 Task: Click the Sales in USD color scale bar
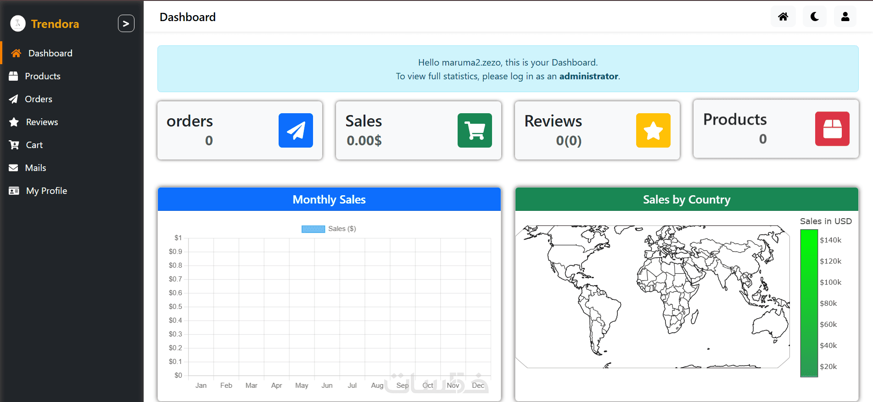[809, 303]
